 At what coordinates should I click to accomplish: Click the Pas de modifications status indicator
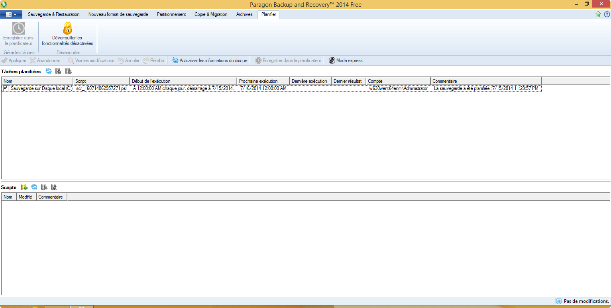tap(583, 301)
